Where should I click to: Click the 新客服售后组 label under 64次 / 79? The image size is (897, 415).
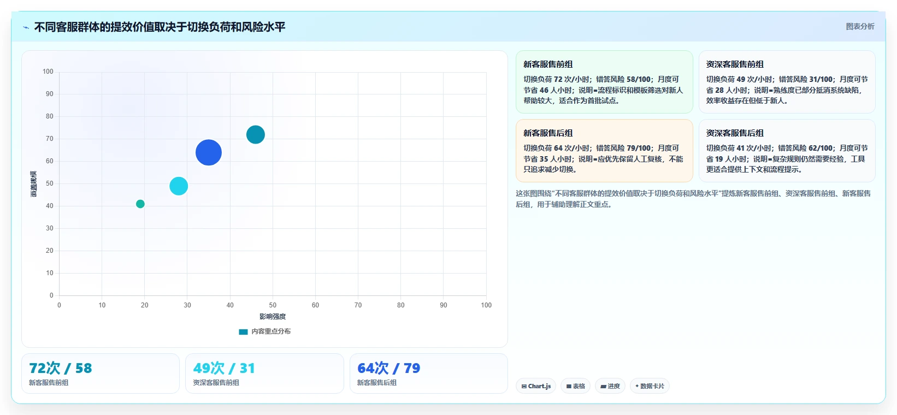377,383
